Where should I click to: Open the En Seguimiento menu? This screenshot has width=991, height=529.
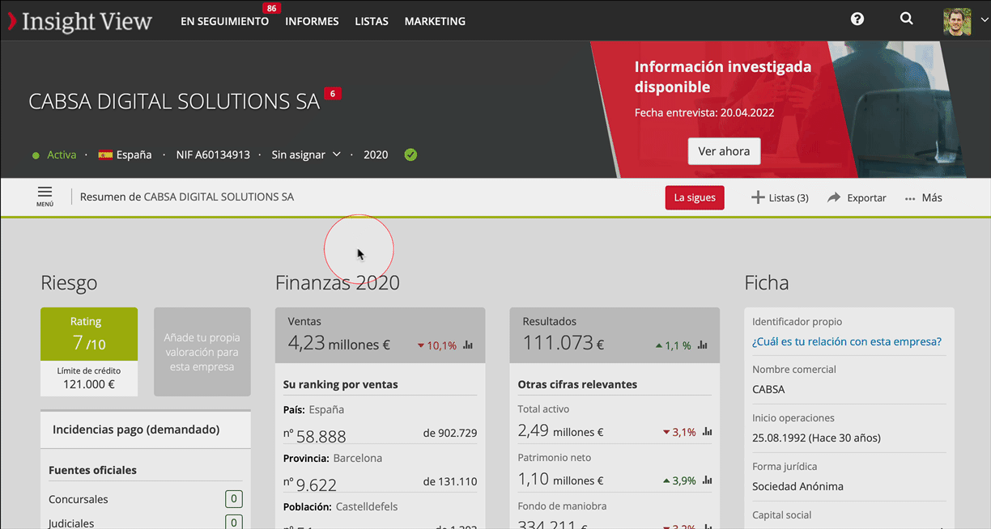[x=224, y=22]
